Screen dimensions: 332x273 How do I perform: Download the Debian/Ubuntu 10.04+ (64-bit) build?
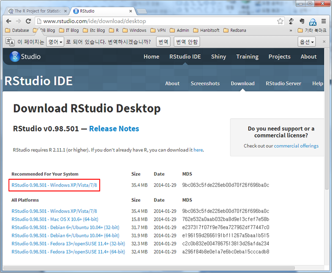pos(65,235)
